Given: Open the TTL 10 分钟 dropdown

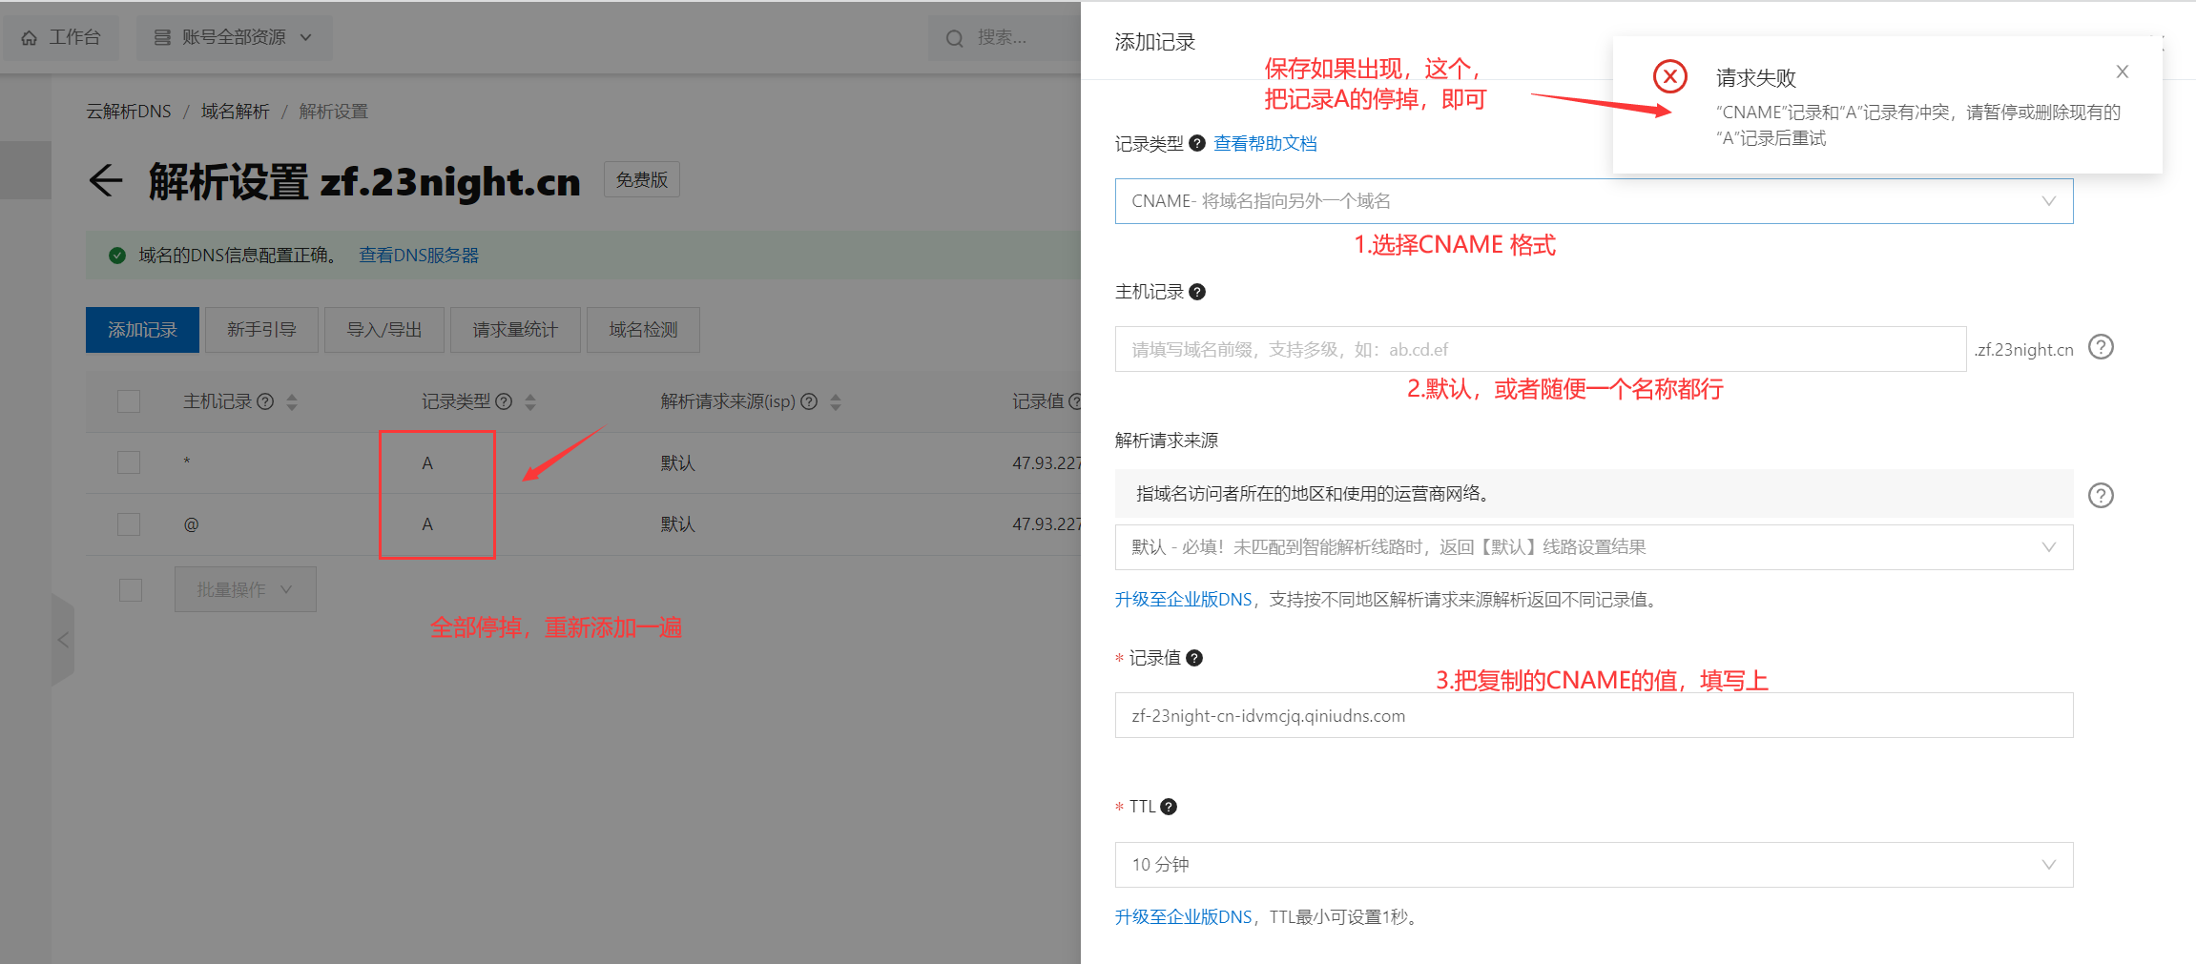Looking at the screenshot, I should 1594,865.
